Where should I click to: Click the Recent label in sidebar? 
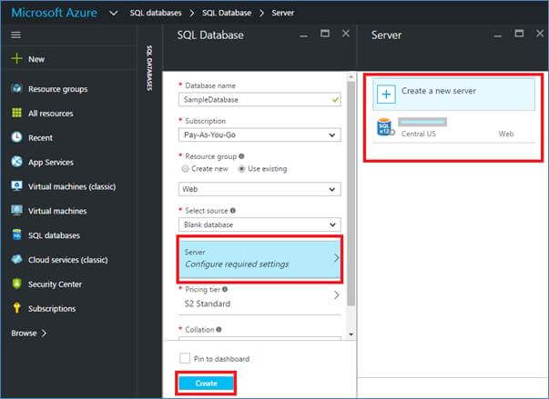point(40,137)
